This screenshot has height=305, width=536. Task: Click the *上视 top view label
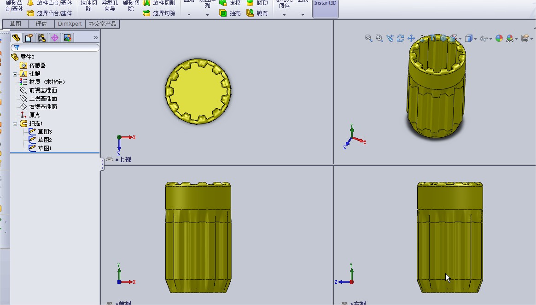123,159
